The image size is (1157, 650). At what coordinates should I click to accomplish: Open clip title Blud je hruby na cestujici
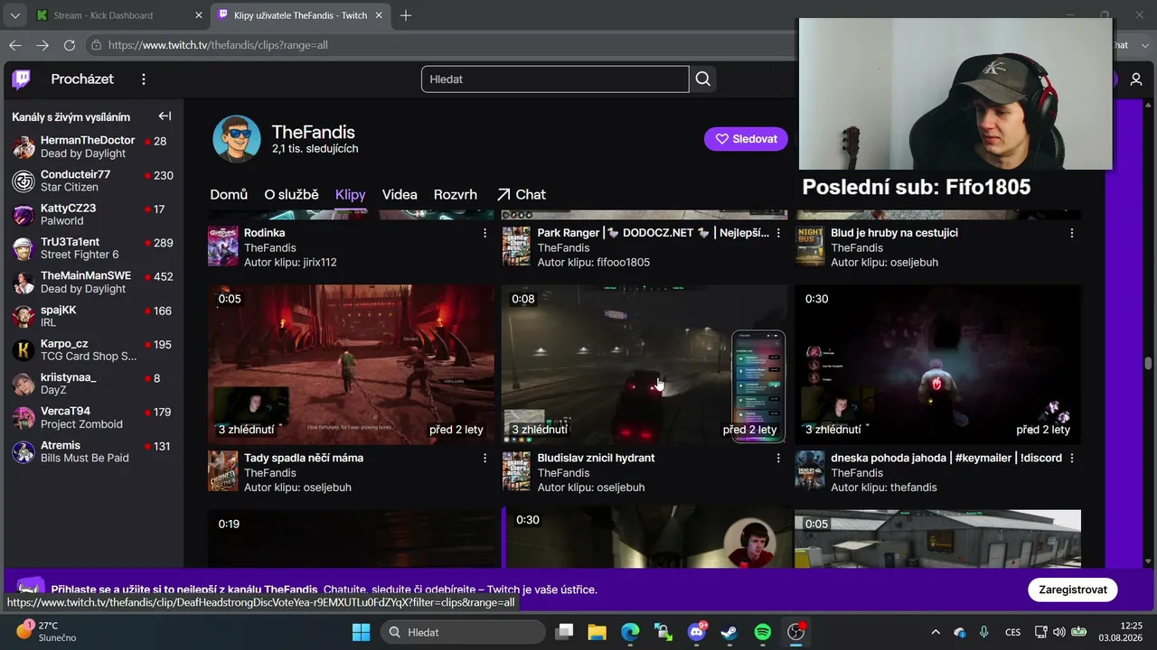pos(894,233)
